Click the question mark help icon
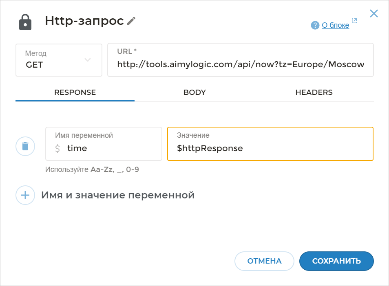The width and height of the screenshot is (389, 286). tap(315, 25)
